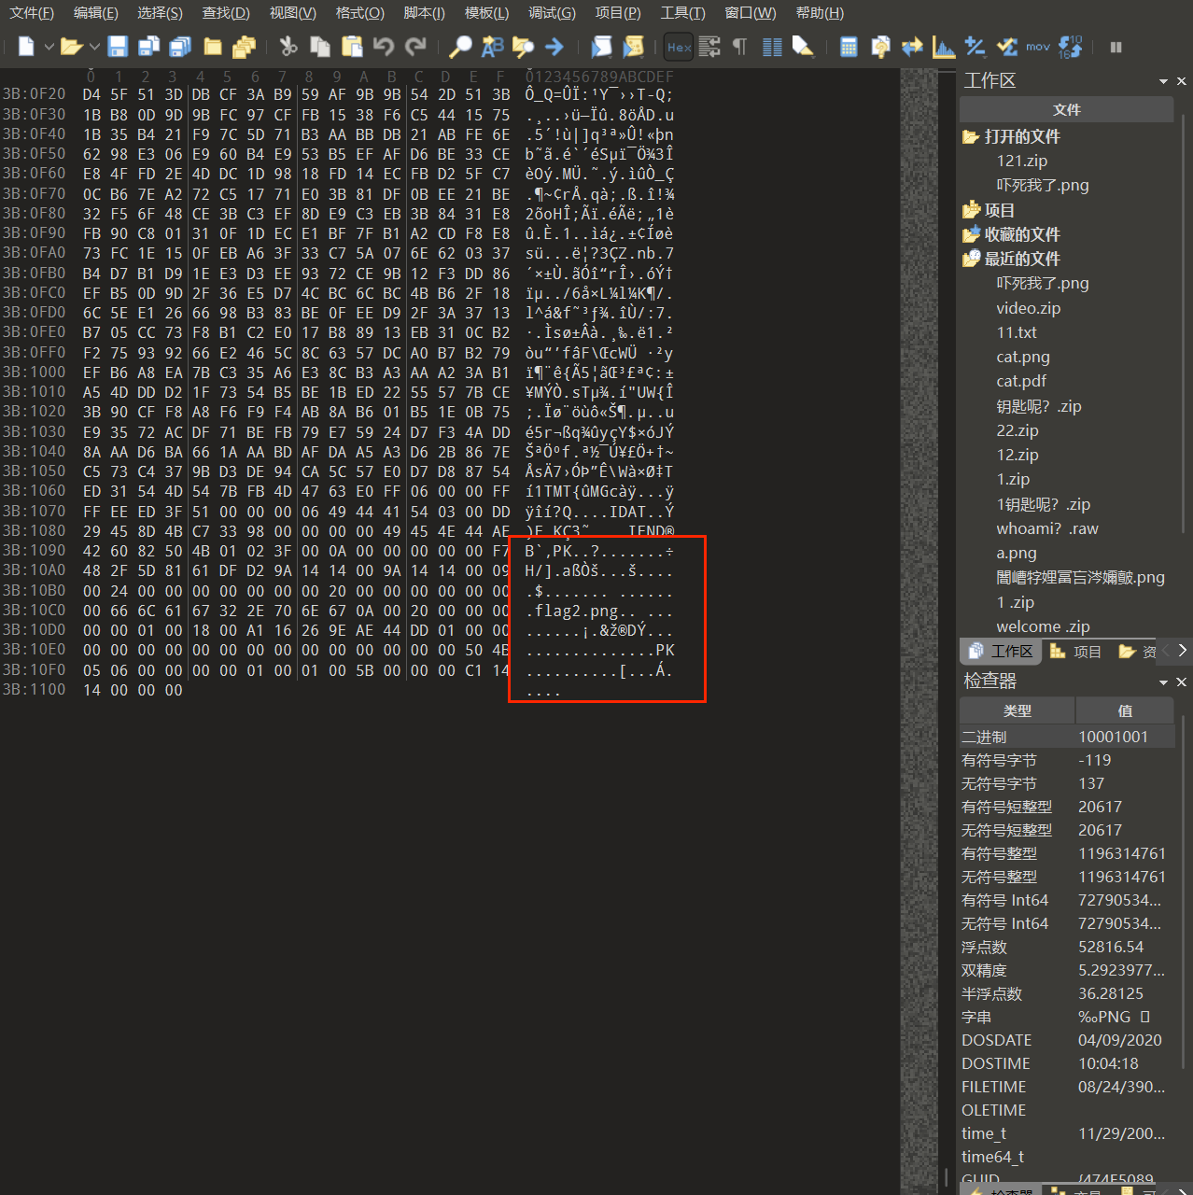The width and height of the screenshot is (1193, 1195).
Task: Click the Paste clipboard icon
Action: coord(352,47)
